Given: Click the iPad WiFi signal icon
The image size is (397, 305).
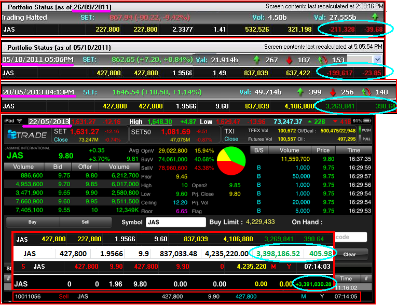Looking at the screenshot, I should [x=19, y=121].
